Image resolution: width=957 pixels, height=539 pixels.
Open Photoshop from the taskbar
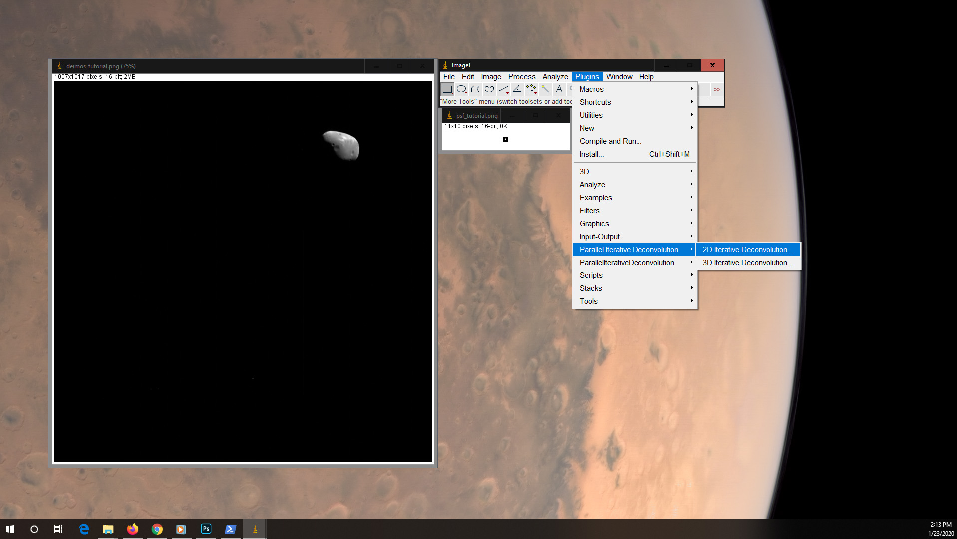tap(206, 529)
